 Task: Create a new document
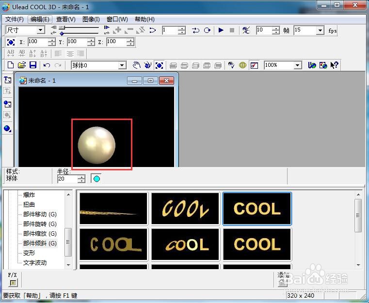pyautogui.click(x=11, y=65)
